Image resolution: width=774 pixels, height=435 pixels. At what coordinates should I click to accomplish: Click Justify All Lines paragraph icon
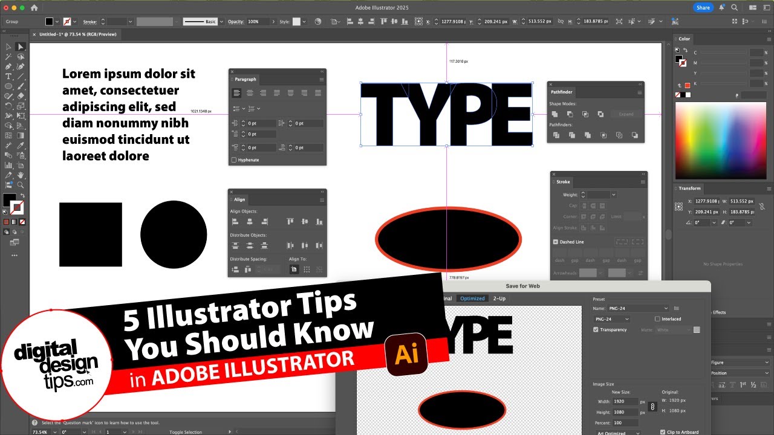click(318, 93)
